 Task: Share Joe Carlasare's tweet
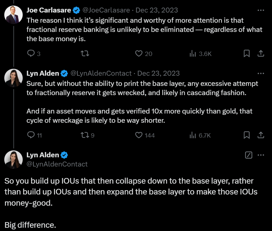(x=260, y=53)
